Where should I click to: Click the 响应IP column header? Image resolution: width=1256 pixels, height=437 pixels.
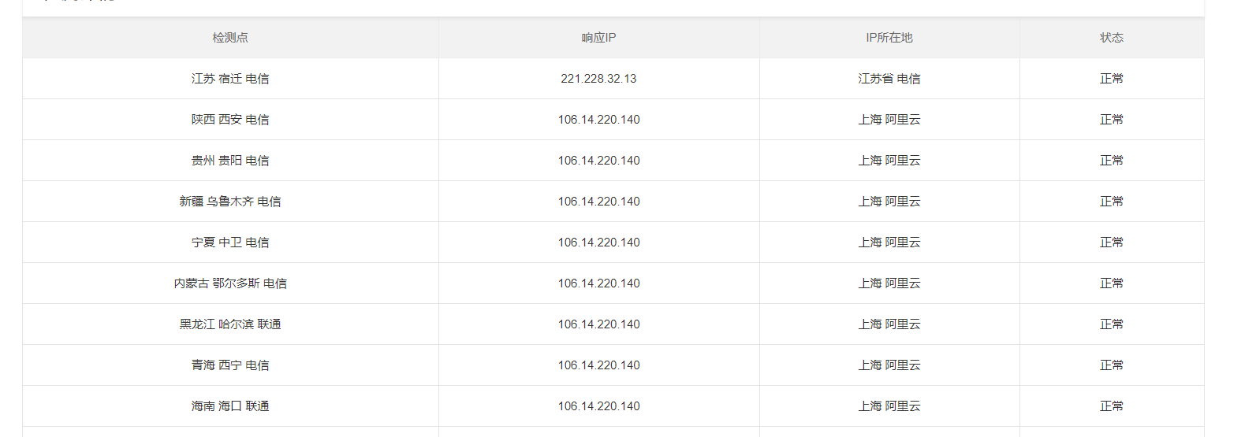(x=598, y=38)
